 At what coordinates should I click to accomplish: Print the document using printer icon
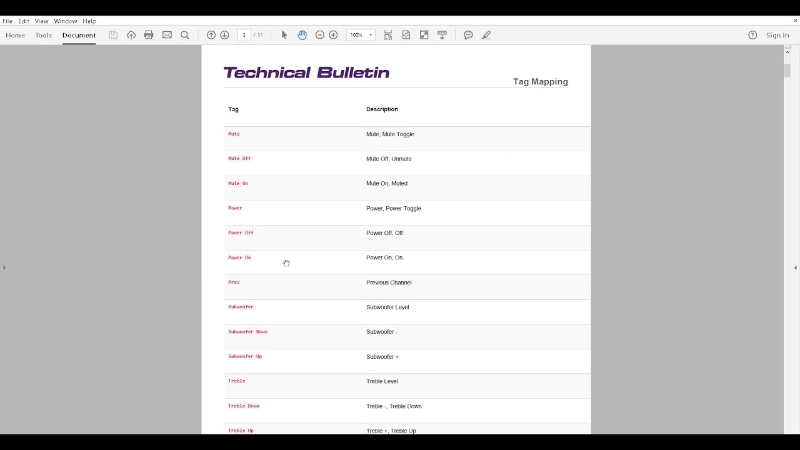pos(149,35)
